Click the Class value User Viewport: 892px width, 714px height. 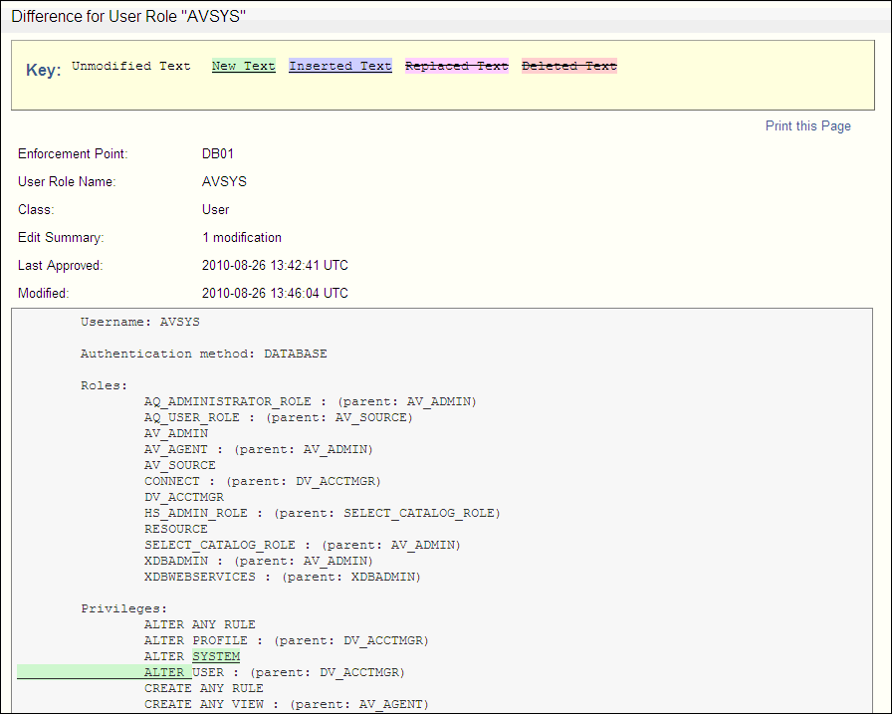click(x=215, y=209)
